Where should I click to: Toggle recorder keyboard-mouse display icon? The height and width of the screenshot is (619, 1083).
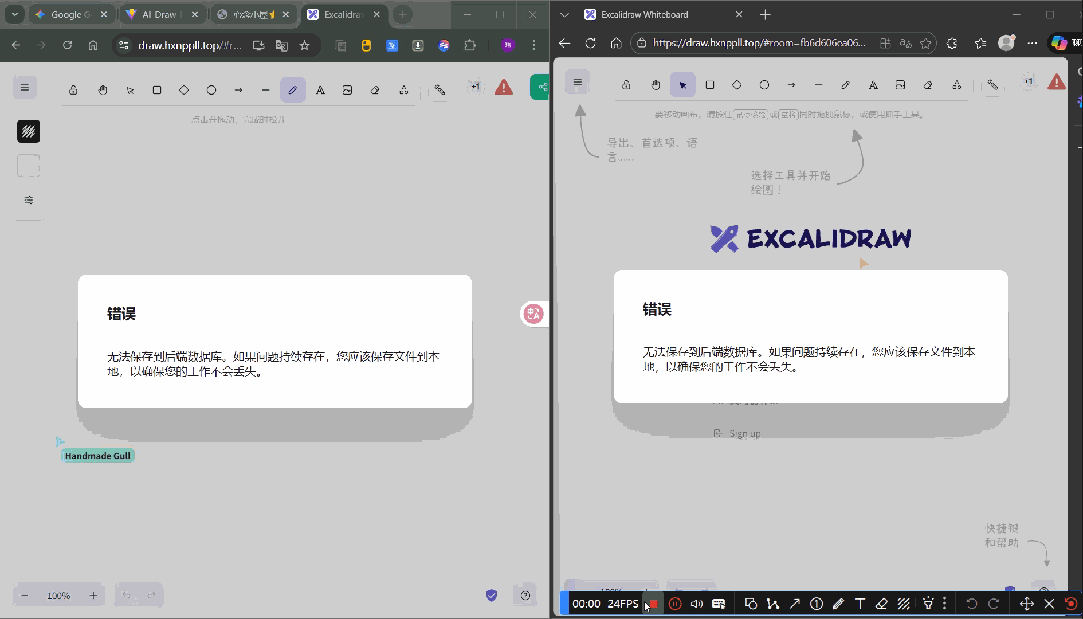(x=719, y=604)
